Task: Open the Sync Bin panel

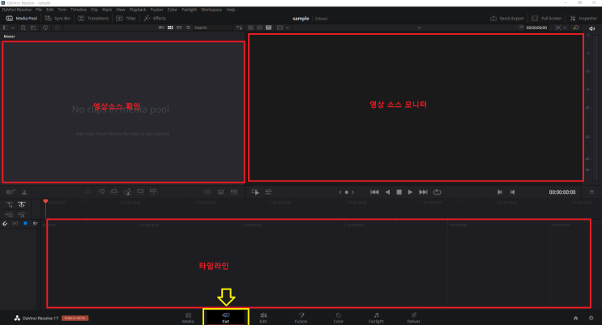Action: [58, 19]
